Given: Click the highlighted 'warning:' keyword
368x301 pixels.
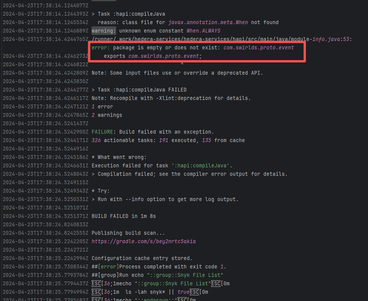Looking at the screenshot, I should click(103, 31).
